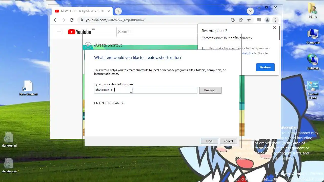Viewport: 324px width, 182px height.
Task: Click 'Chrome didn't shut down correctly.' text
Action: (227, 38)
